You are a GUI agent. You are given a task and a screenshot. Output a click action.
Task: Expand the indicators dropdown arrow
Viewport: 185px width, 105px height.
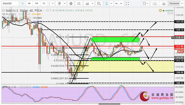(93, 3)
